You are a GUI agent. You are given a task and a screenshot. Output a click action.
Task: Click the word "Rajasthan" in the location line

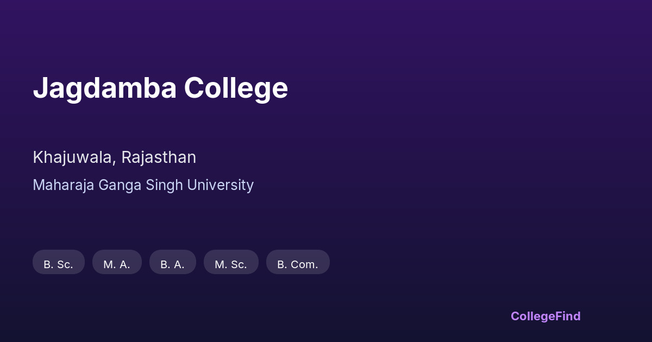(x=159, y=157)
